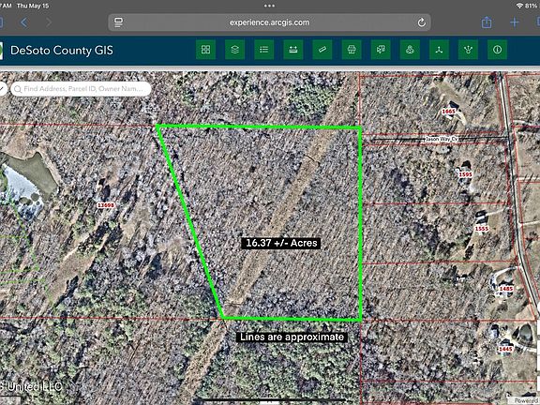Open the page settings menu in address bar
The height and width of the screenshot is (405, 540).
pos(118,22)
